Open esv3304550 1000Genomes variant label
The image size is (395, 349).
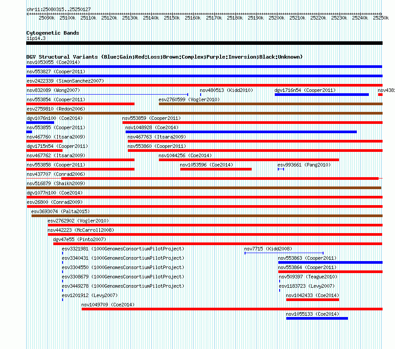pos(123,267)
